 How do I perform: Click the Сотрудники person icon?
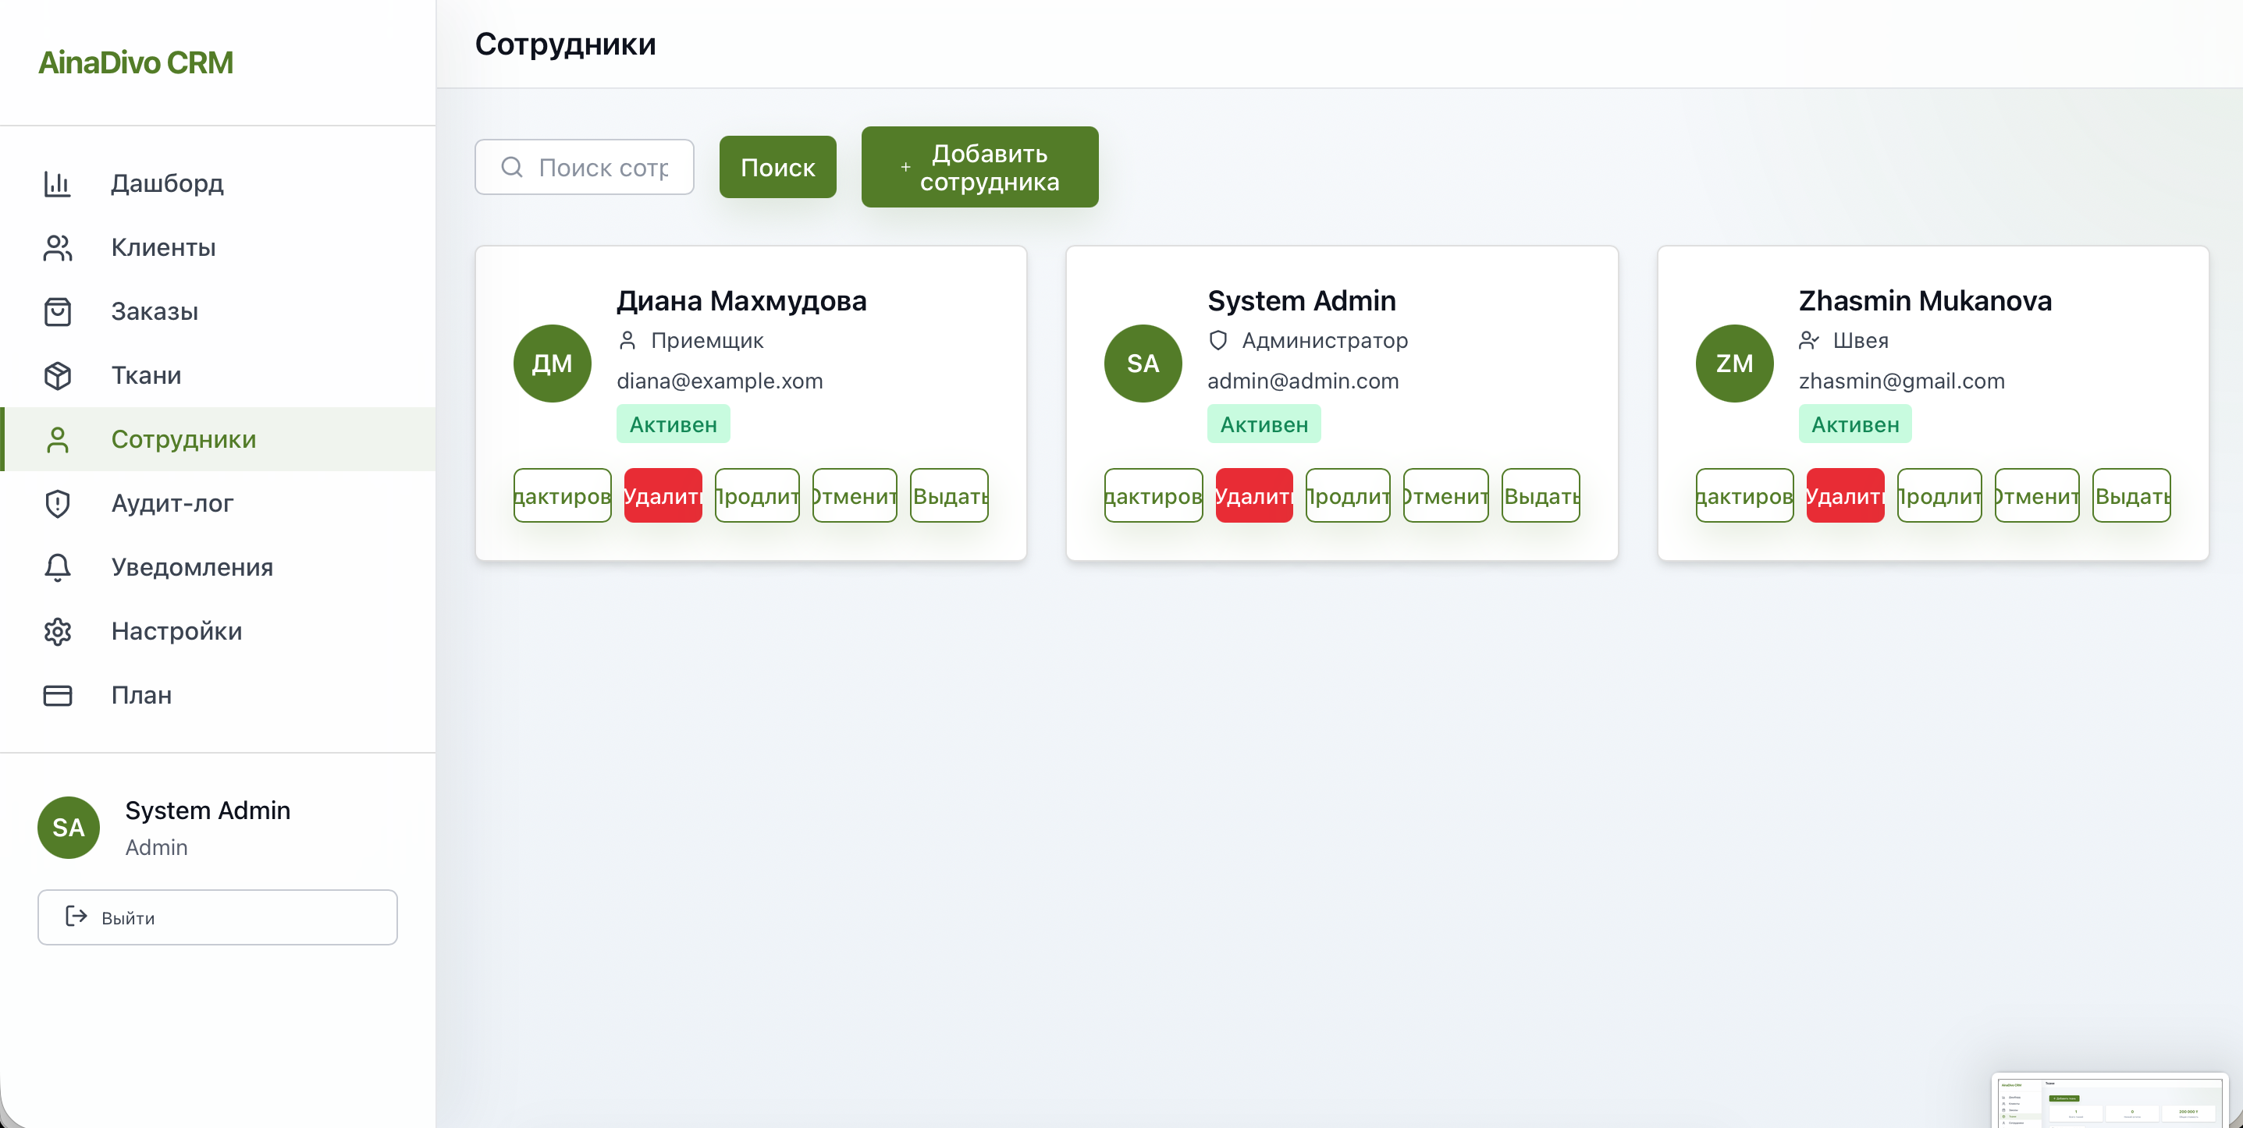pyautogui.click(x=58, y=439)
